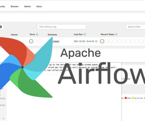The height and width of the screenshot is (121, 145).
Task: Click the Runs column header text
Action: coord(32,34)
